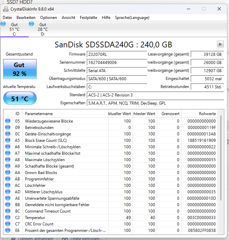
Task: Click the SMART table vertical scrollbar
Action: (221, 158)
